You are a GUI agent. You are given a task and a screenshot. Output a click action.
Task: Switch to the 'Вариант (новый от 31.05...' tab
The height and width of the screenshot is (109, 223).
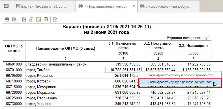tap(44, 6)
